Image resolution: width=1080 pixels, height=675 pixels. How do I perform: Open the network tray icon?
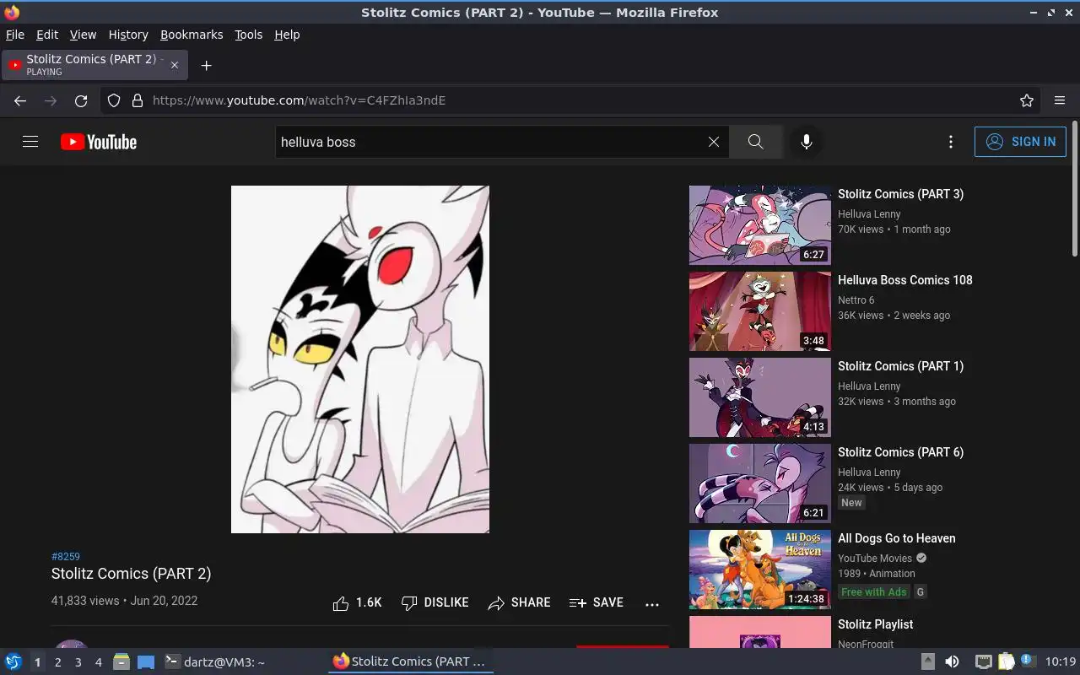[x=984, y=661]
